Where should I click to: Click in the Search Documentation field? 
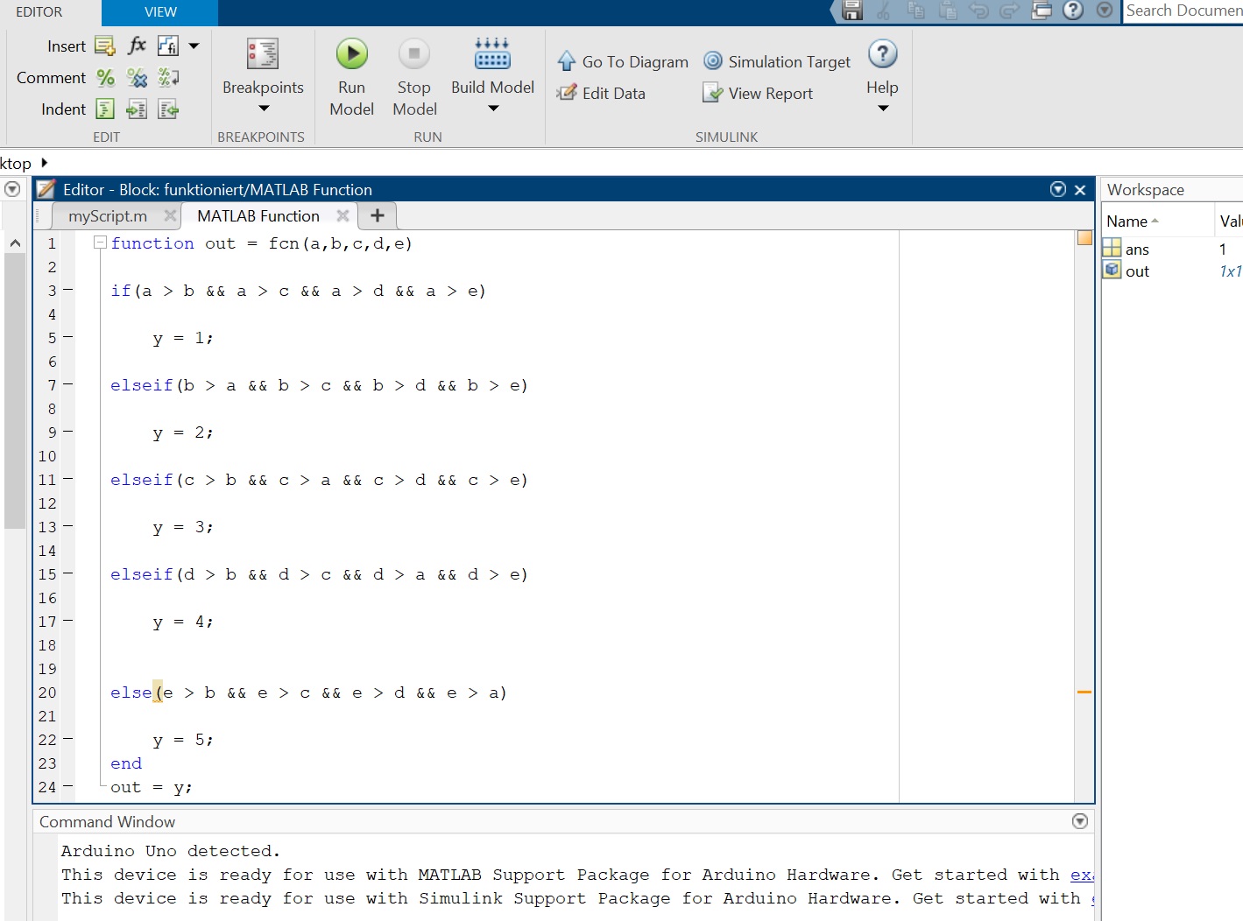pos(1182,11)
